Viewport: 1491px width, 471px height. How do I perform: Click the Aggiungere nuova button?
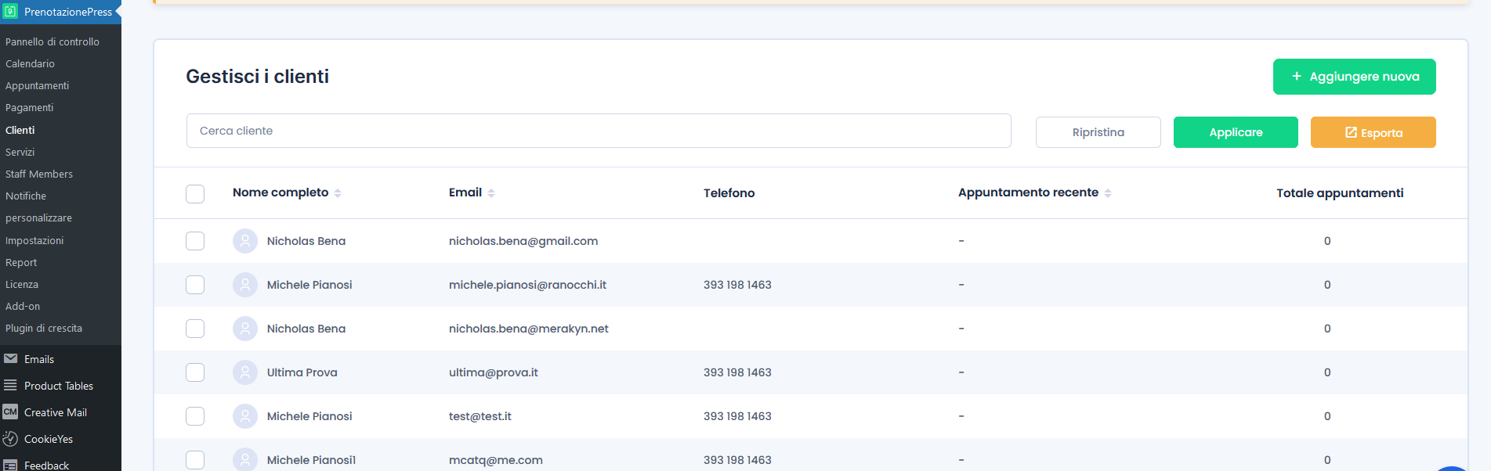pyautogui.click(x=1354, y=77)
